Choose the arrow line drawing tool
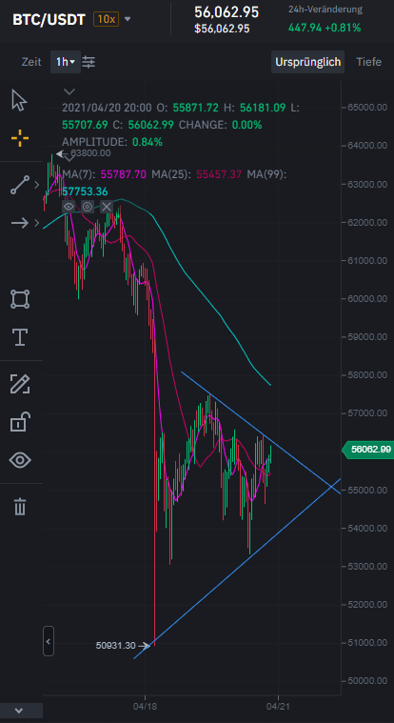Screen dimensions: 394x723 (x=20, y=223)
